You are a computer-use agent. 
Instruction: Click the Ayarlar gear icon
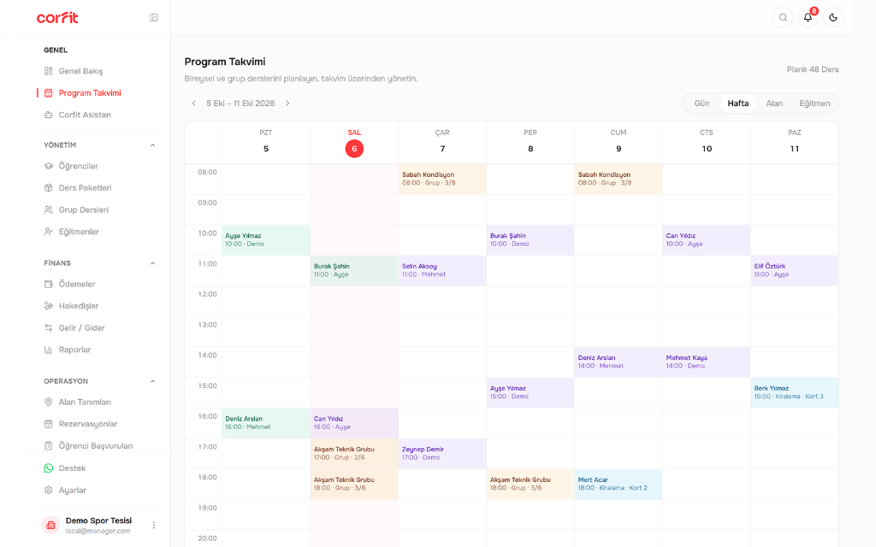[49, 491]
